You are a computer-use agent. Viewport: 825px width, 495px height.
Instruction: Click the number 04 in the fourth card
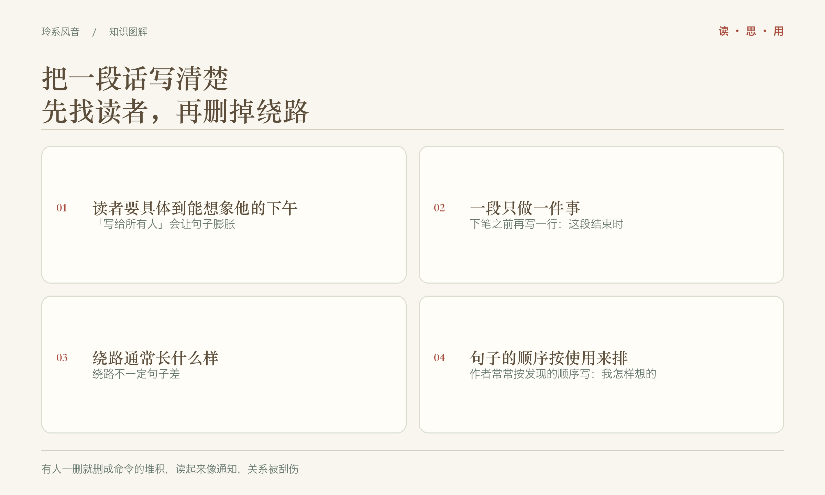point(439,357)
